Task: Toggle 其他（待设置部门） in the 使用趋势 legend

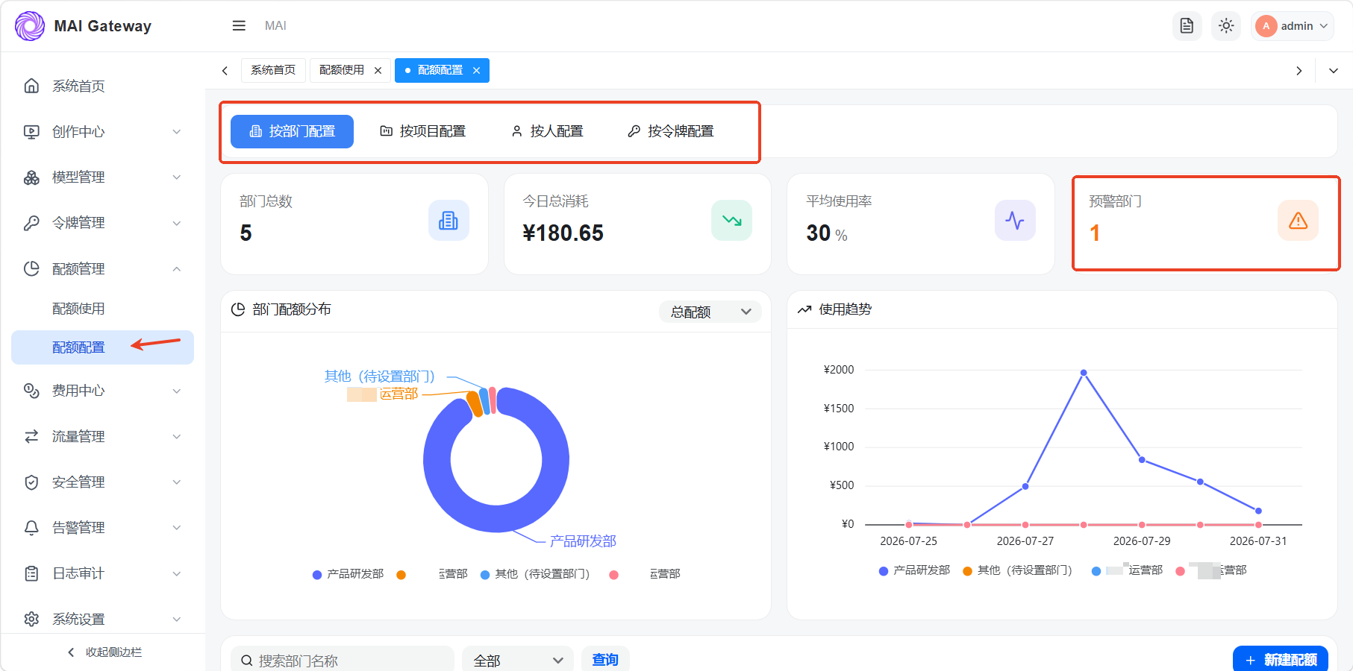Action: tap(1017, 570)
